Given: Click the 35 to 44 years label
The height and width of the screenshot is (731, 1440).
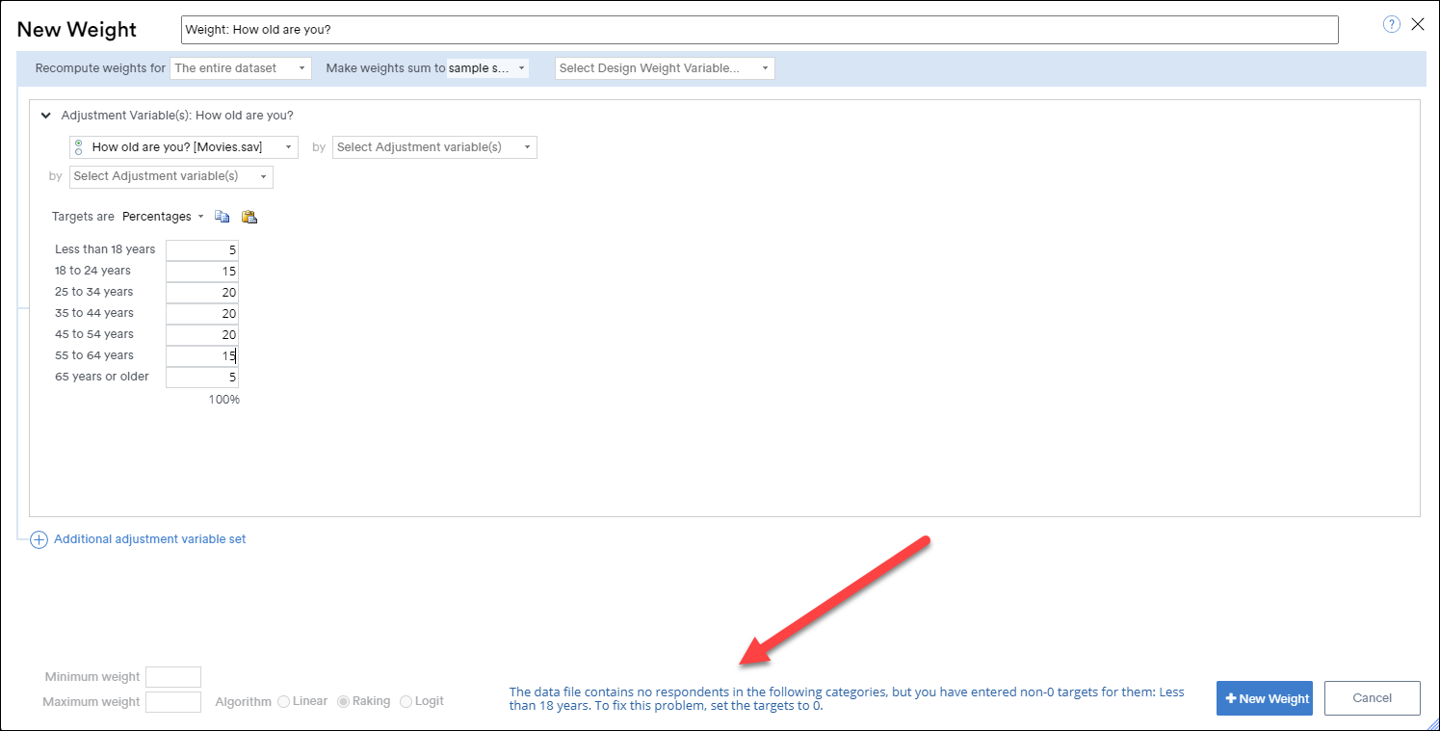Looking at the screenshot, I should click(94, 313).
